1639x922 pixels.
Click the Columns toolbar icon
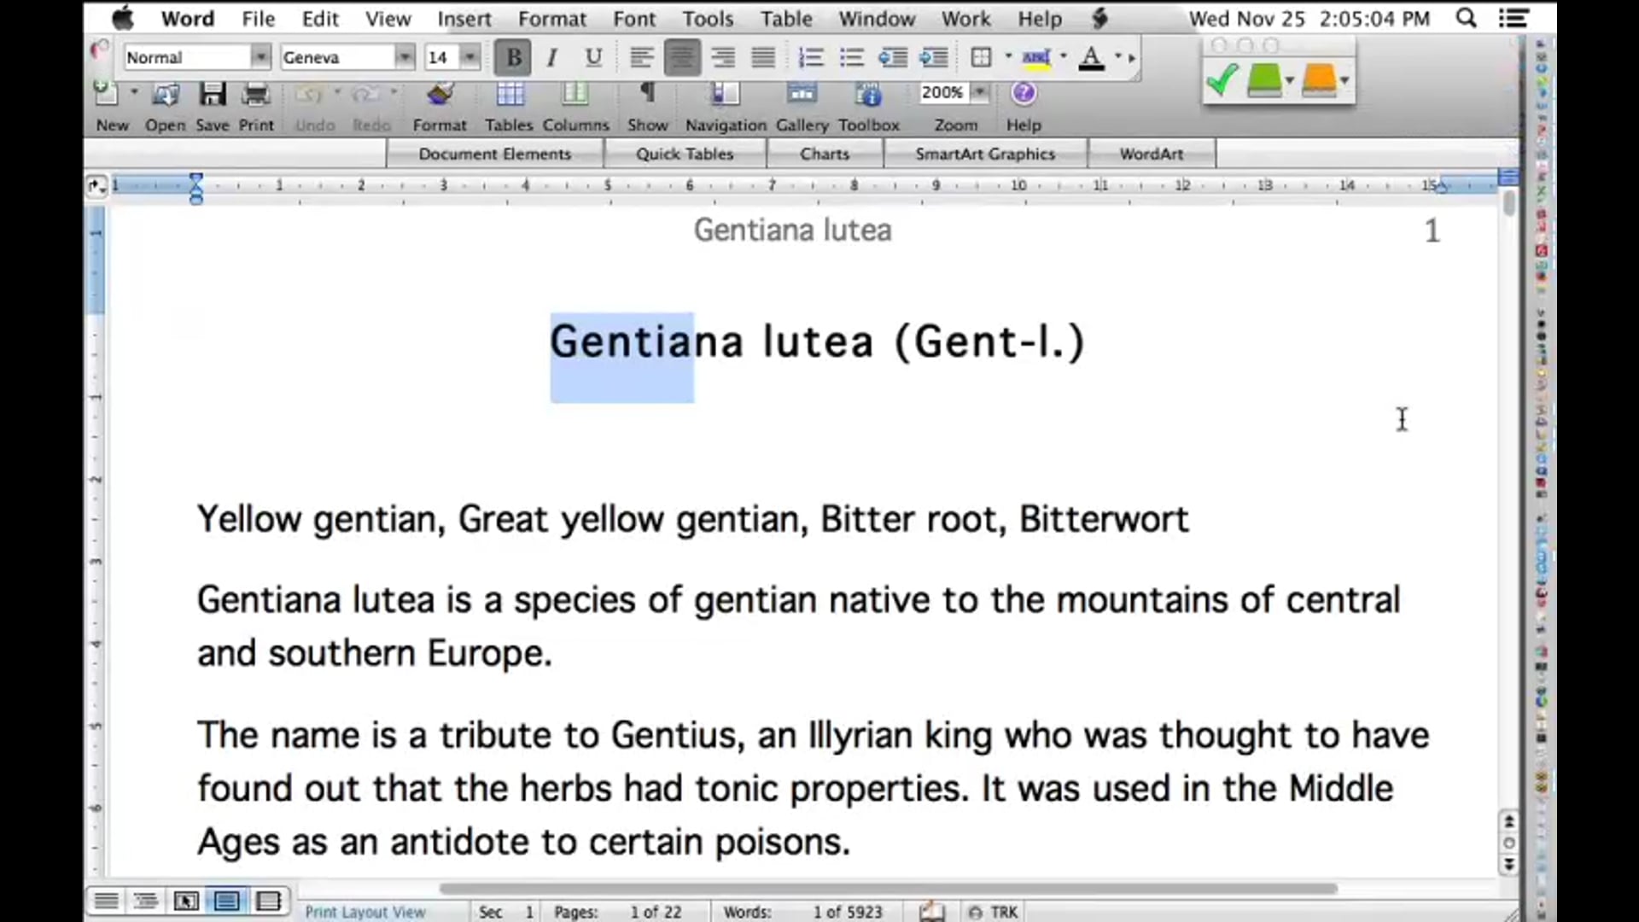[x=575, y=94]
